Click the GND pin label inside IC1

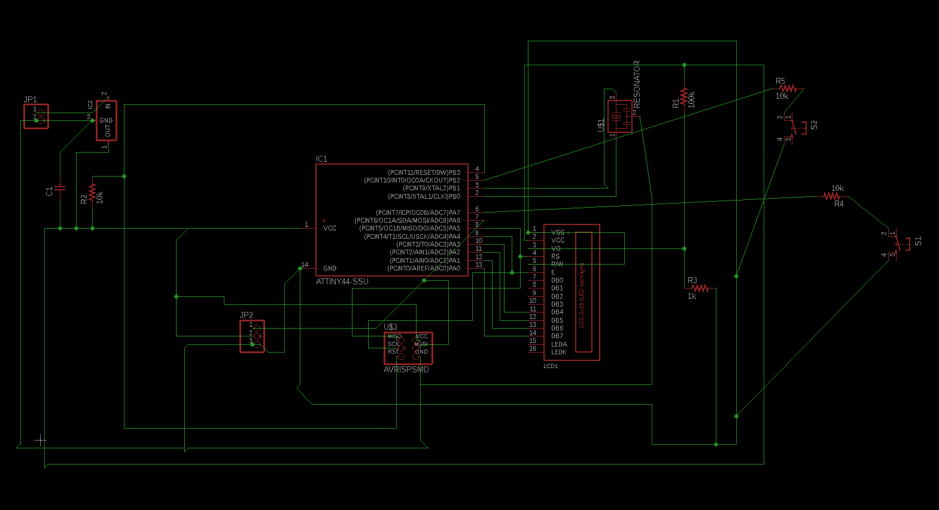(x=330, y=268)
